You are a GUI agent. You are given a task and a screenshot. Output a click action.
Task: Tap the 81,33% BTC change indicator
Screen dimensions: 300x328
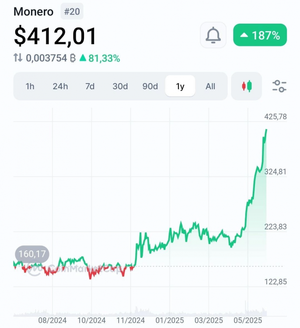(x=100, y=58)
